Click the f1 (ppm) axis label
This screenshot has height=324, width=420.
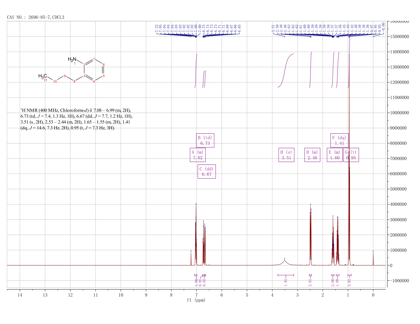point(196,300)
